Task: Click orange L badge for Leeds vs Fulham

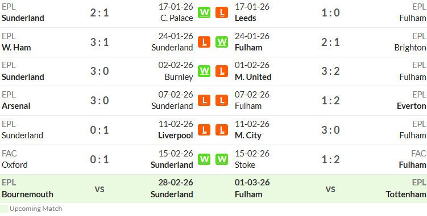Action: [222, 12]
